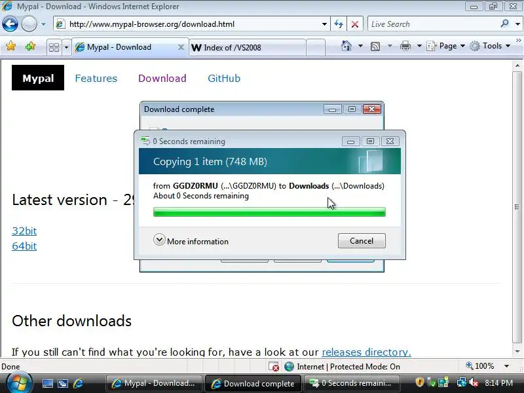Open the Download nav link
This screenshot has height=393, width=524.
coord(162,78)
